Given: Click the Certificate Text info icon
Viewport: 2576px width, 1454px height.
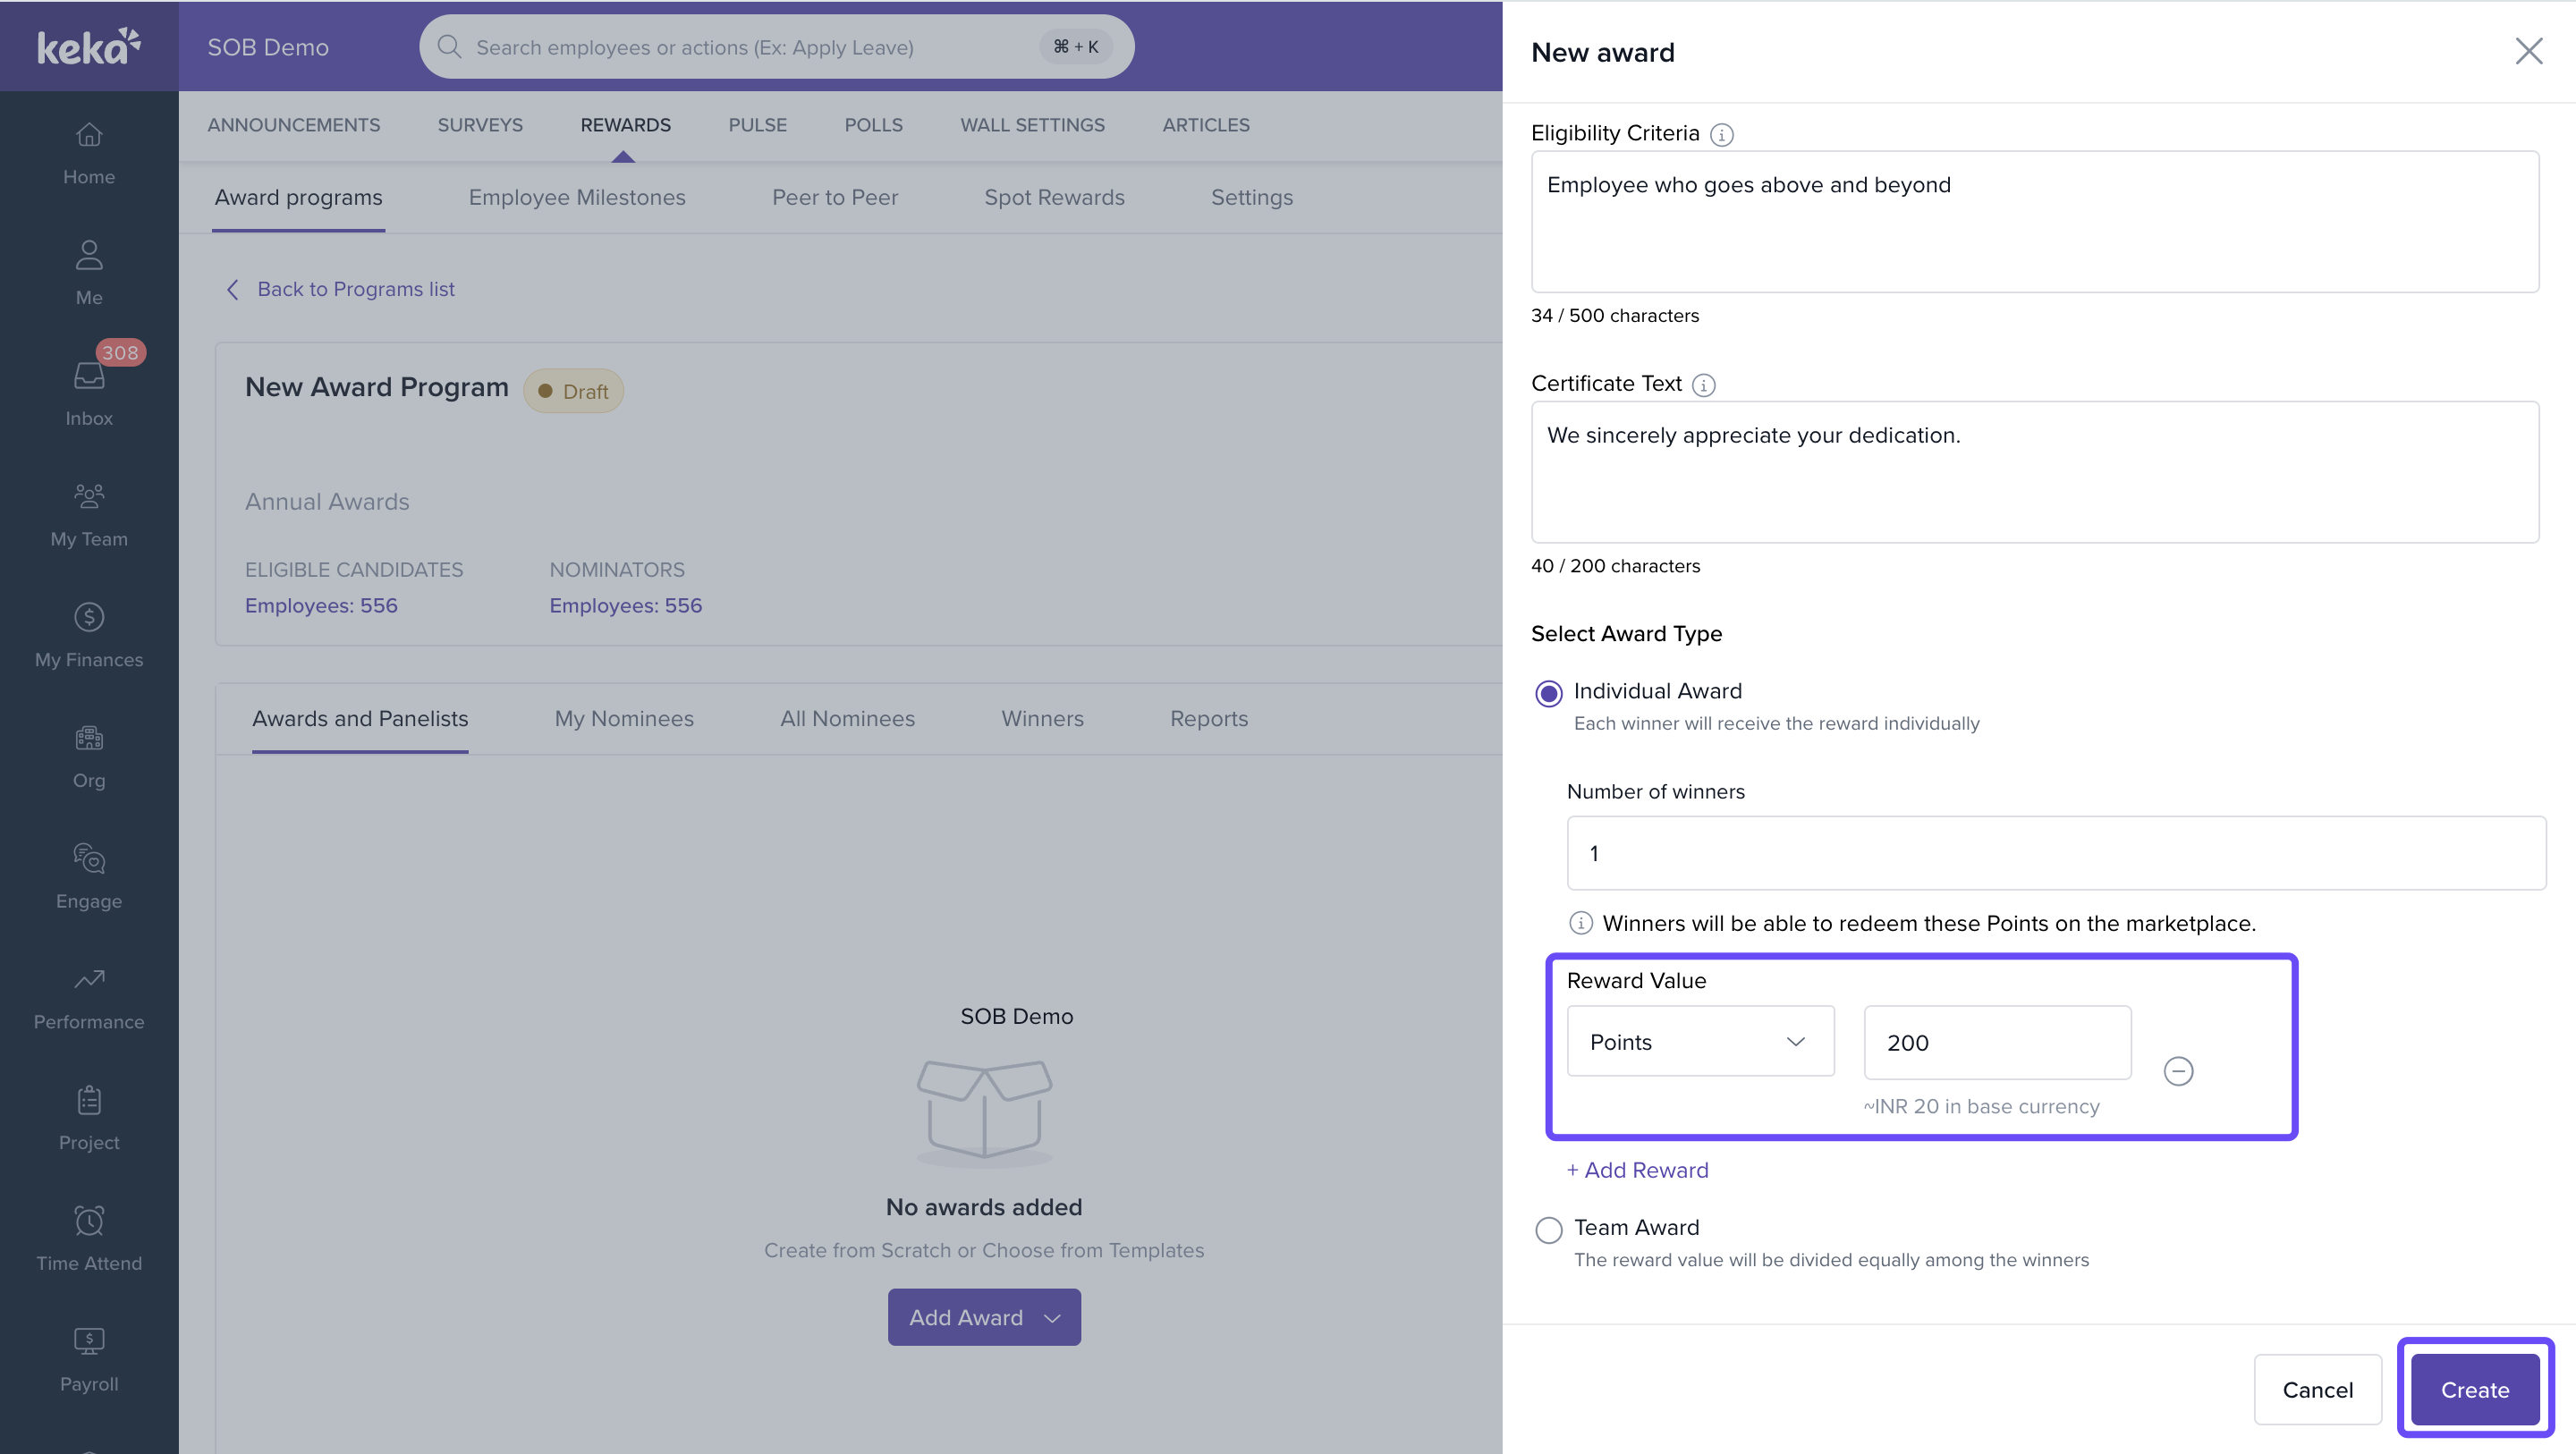Looking at the screenshot, I should tap(1703, 385).
